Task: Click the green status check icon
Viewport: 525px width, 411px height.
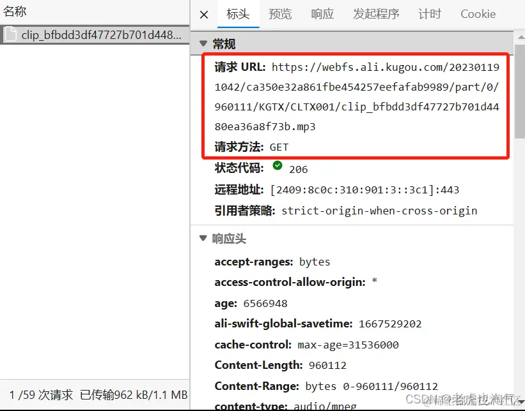Action: [x=278, y=166]
